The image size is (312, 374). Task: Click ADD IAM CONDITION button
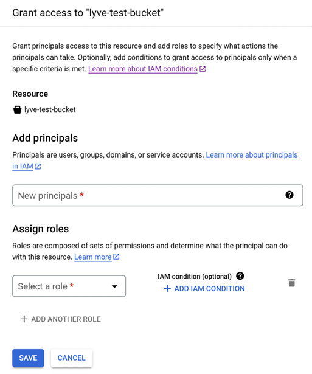coord(204,288)
